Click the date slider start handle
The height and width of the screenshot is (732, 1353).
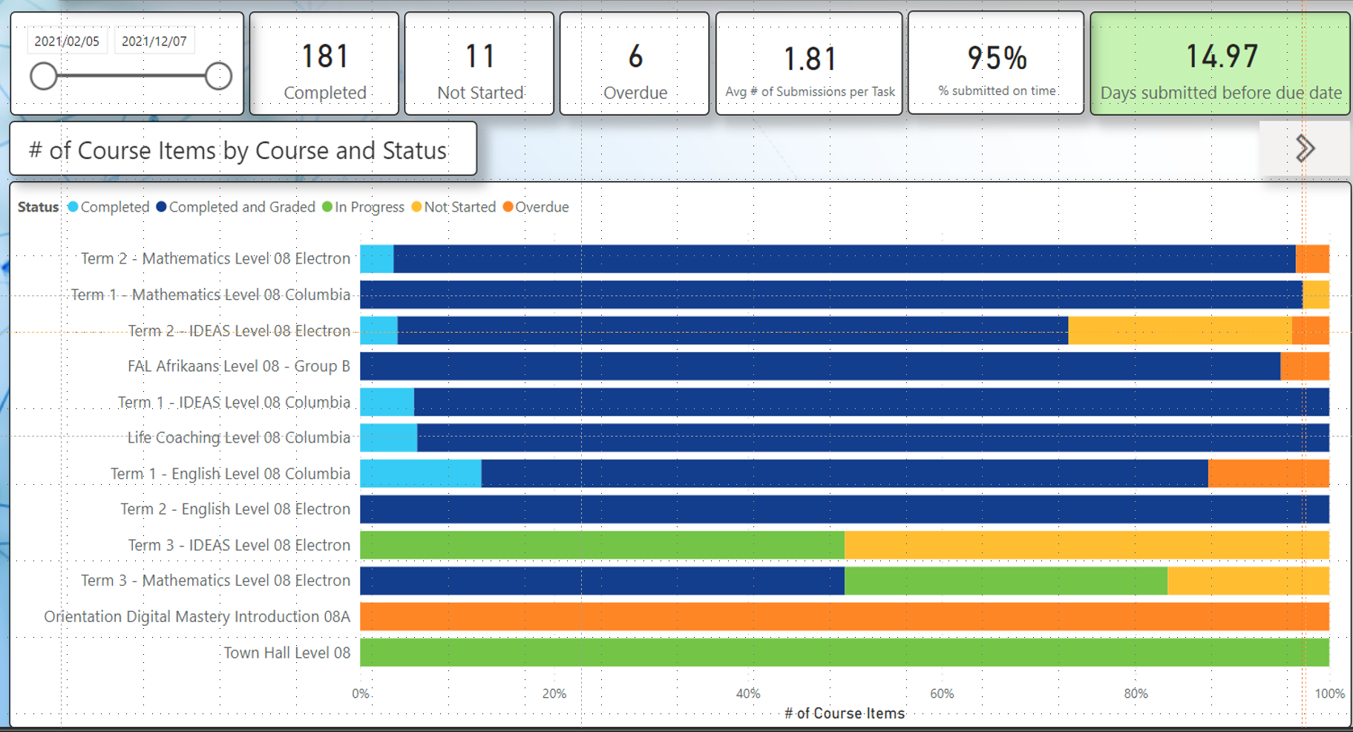(44, 76)
